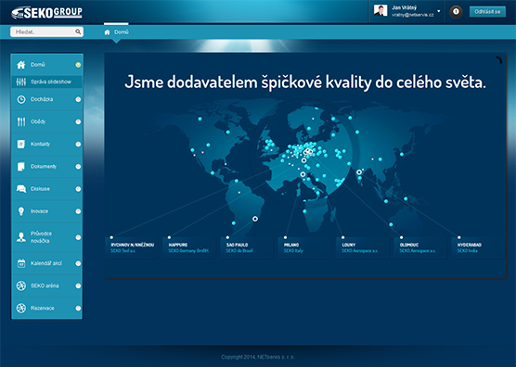Open the Správa slideshow submenu item
The image size is (516, 367).
point(46,82)
